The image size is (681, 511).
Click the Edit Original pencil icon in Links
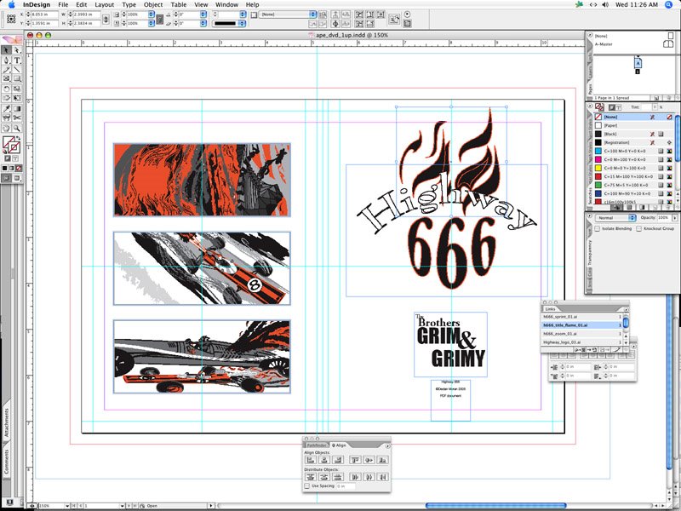[616, 350]
